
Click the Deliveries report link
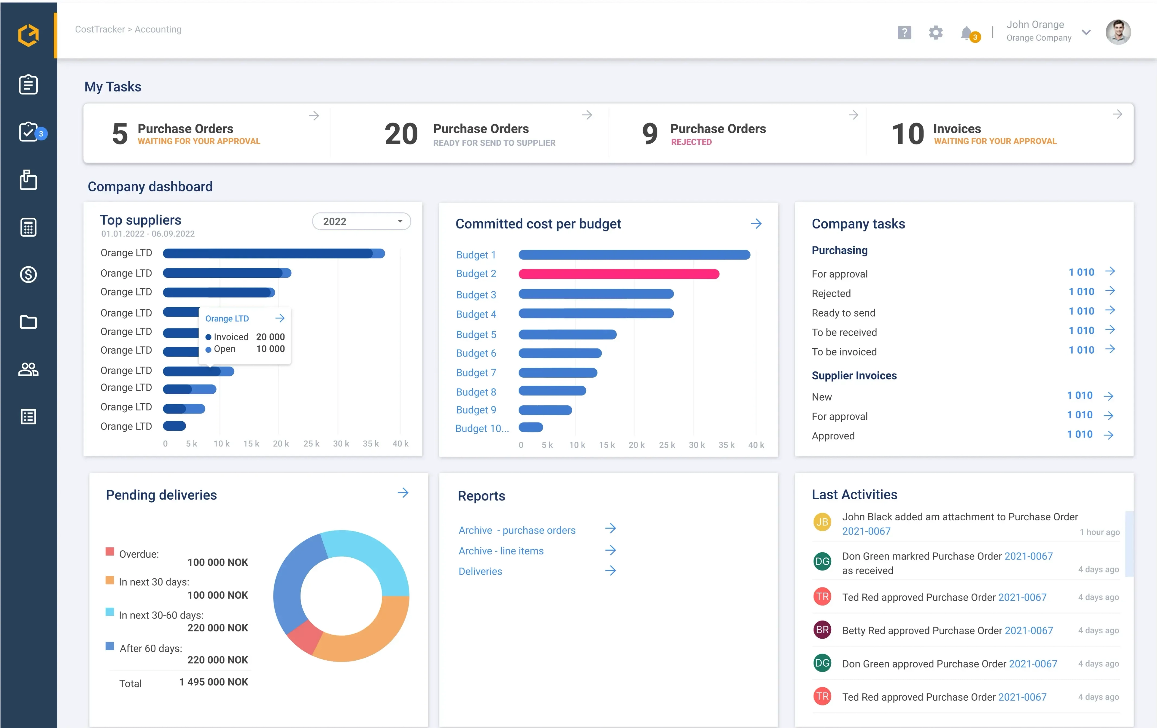click(480, 572)
